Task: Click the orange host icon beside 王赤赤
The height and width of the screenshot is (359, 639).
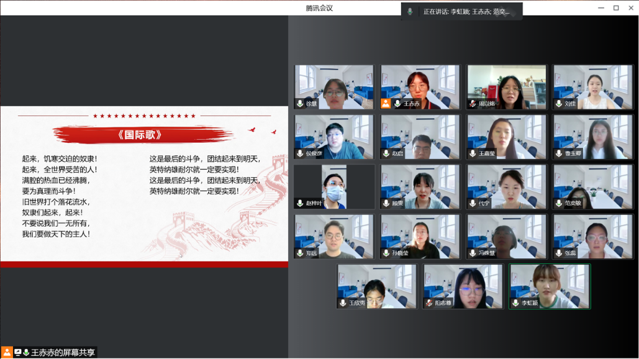Action: [386, 104]
